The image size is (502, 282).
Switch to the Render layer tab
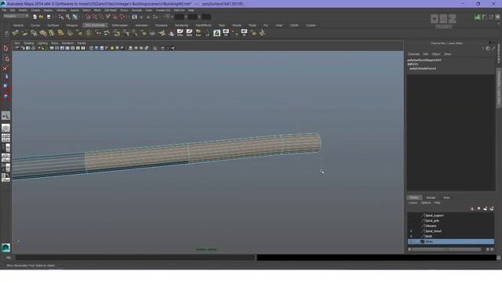431,197
